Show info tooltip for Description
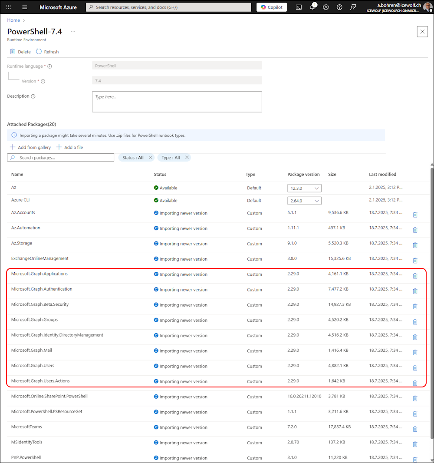Screen dimensions: 434x463 tap(33, 96)
